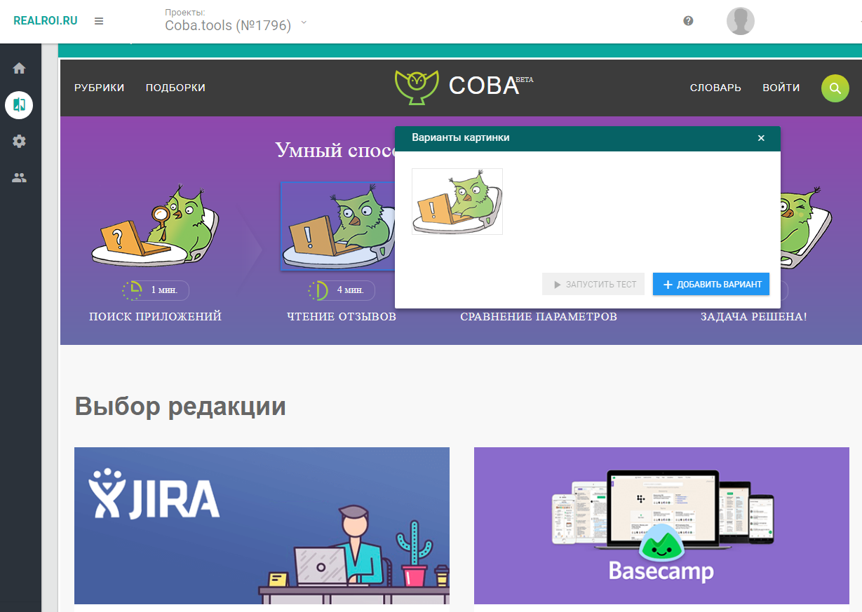Open the Home icon in the left sidebar
The width and height of the screenshot is (862, 612).
click(x=19, y=68)
